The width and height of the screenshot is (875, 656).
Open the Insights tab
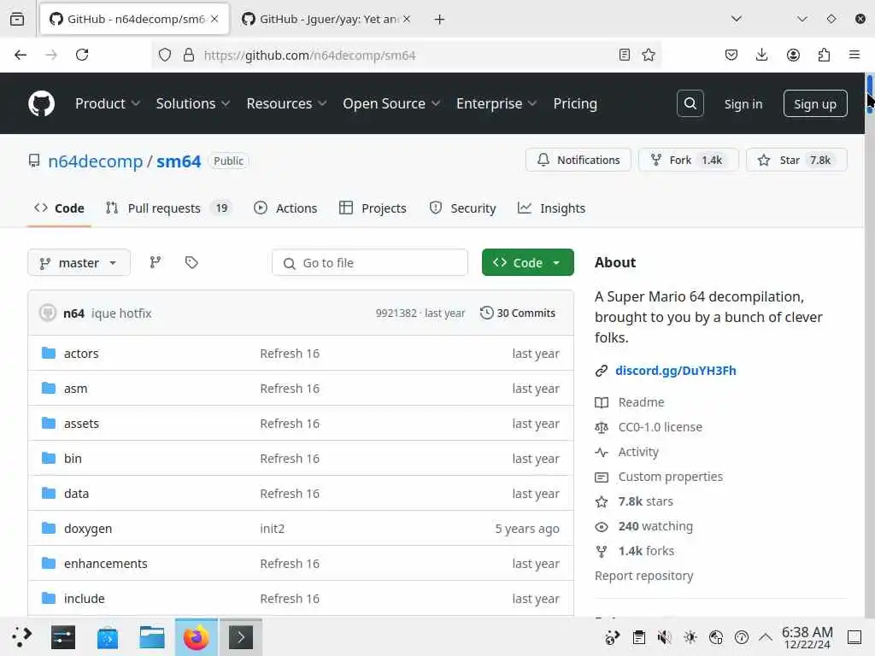[x=552, y=208]
